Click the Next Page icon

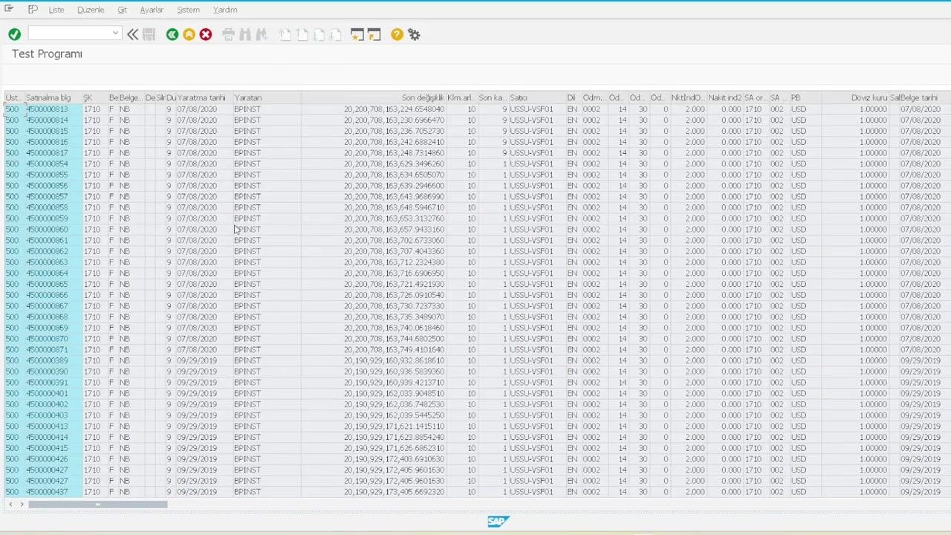(318, 34)
